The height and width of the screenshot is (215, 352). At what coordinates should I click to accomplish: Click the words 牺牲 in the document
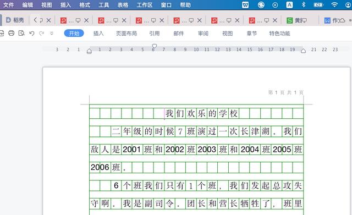[x=250, y=204]
